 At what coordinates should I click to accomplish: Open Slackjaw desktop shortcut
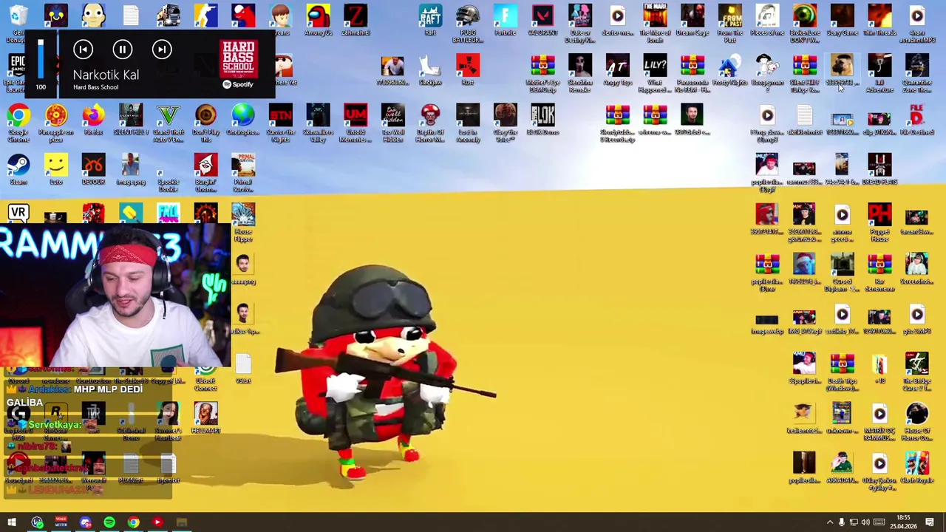pos(430,69)
